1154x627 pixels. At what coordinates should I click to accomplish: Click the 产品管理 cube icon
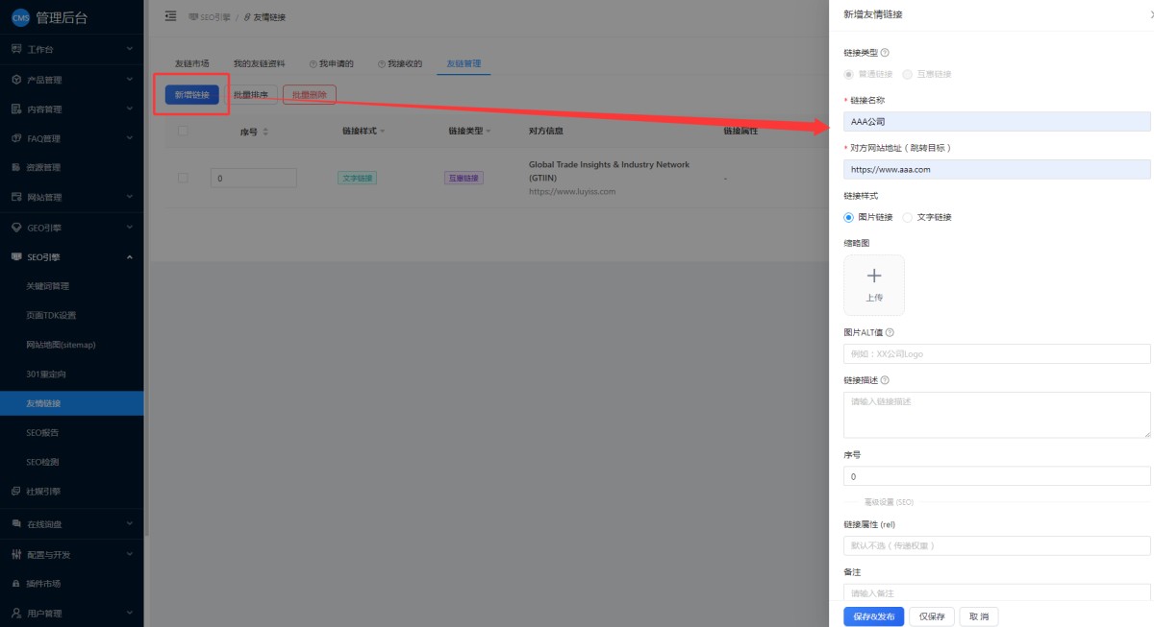(x=16, y=80)
